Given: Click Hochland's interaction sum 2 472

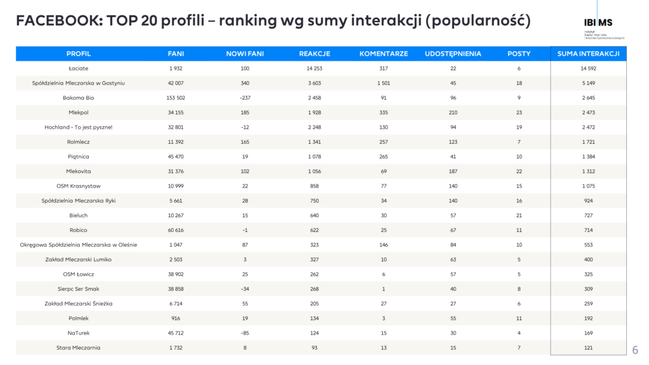Looking at the screenshot, I should point(588,127).
